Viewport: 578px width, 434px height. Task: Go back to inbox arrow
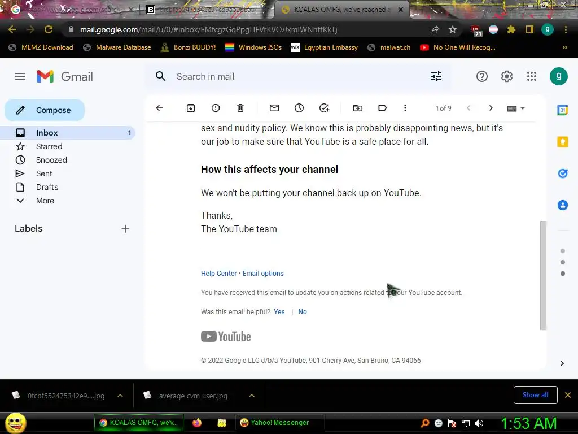pos(159,108)
